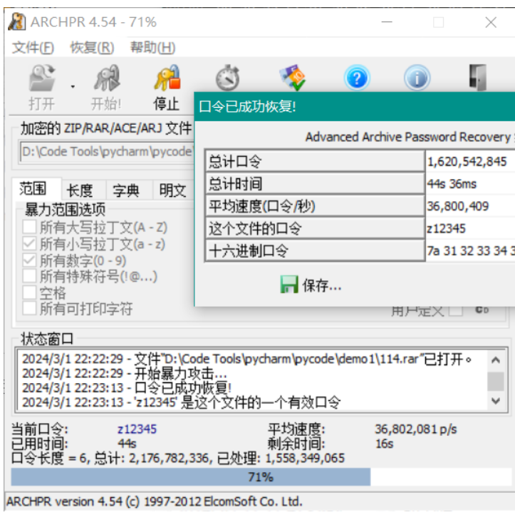Screen dimensions: 515x525
Task: Click the upgrade icon beside the stopwatch
Action: point(292,78)
